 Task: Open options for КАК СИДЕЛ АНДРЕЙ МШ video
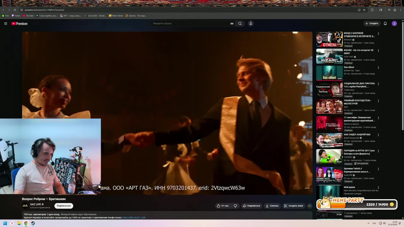tap(378, 135)
